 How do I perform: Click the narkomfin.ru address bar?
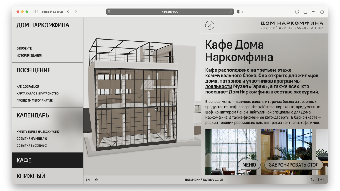pos(170,12)
